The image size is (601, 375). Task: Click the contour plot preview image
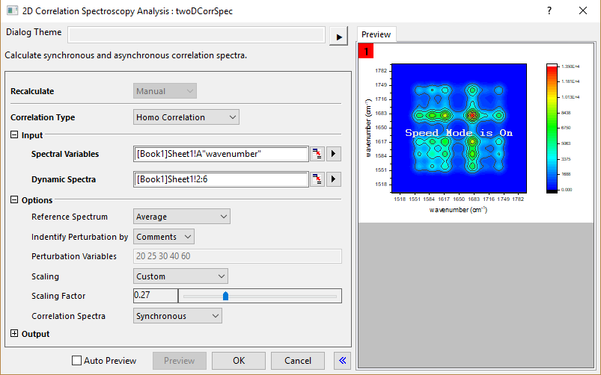(x=459, y=128)
